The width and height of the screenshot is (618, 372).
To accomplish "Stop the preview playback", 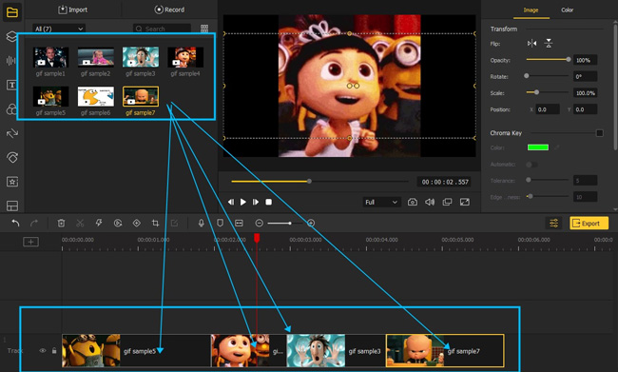I will click(268, 202).
